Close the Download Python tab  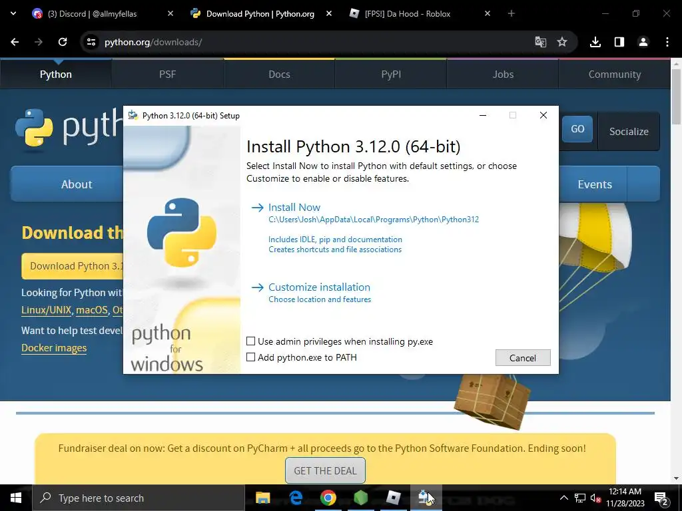329,13
